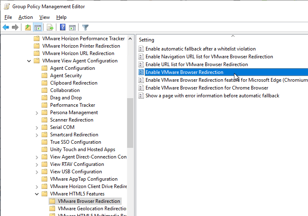This screenshot has height=216, width=308.
Task: Toggle Show/Hide Console Tree icon
Action: [x=38, y=27]
